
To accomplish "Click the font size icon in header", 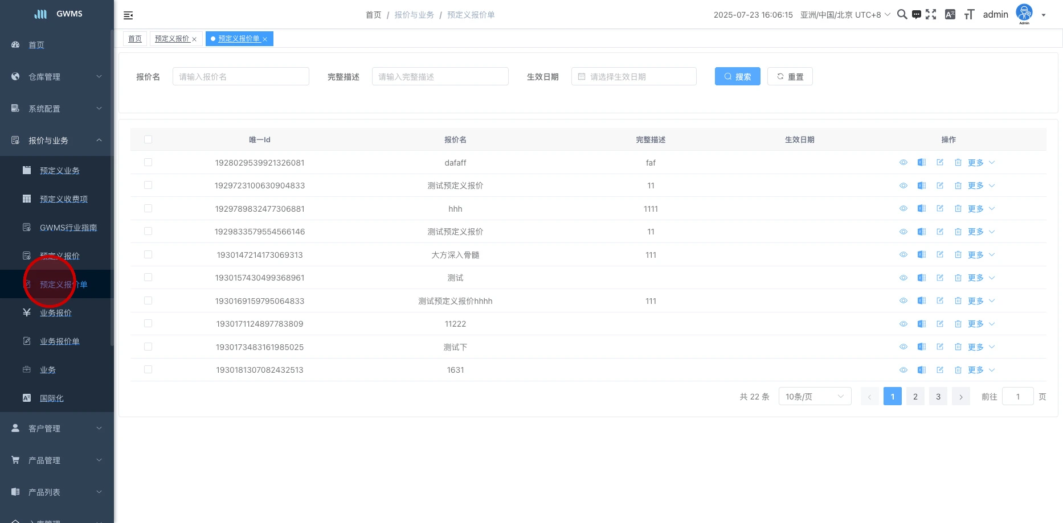I will (969, 15).
